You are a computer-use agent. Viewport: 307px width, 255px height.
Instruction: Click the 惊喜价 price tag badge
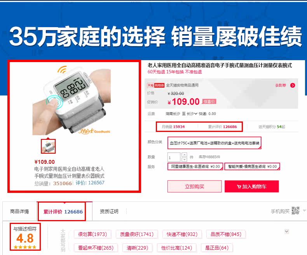click(209, 101)
